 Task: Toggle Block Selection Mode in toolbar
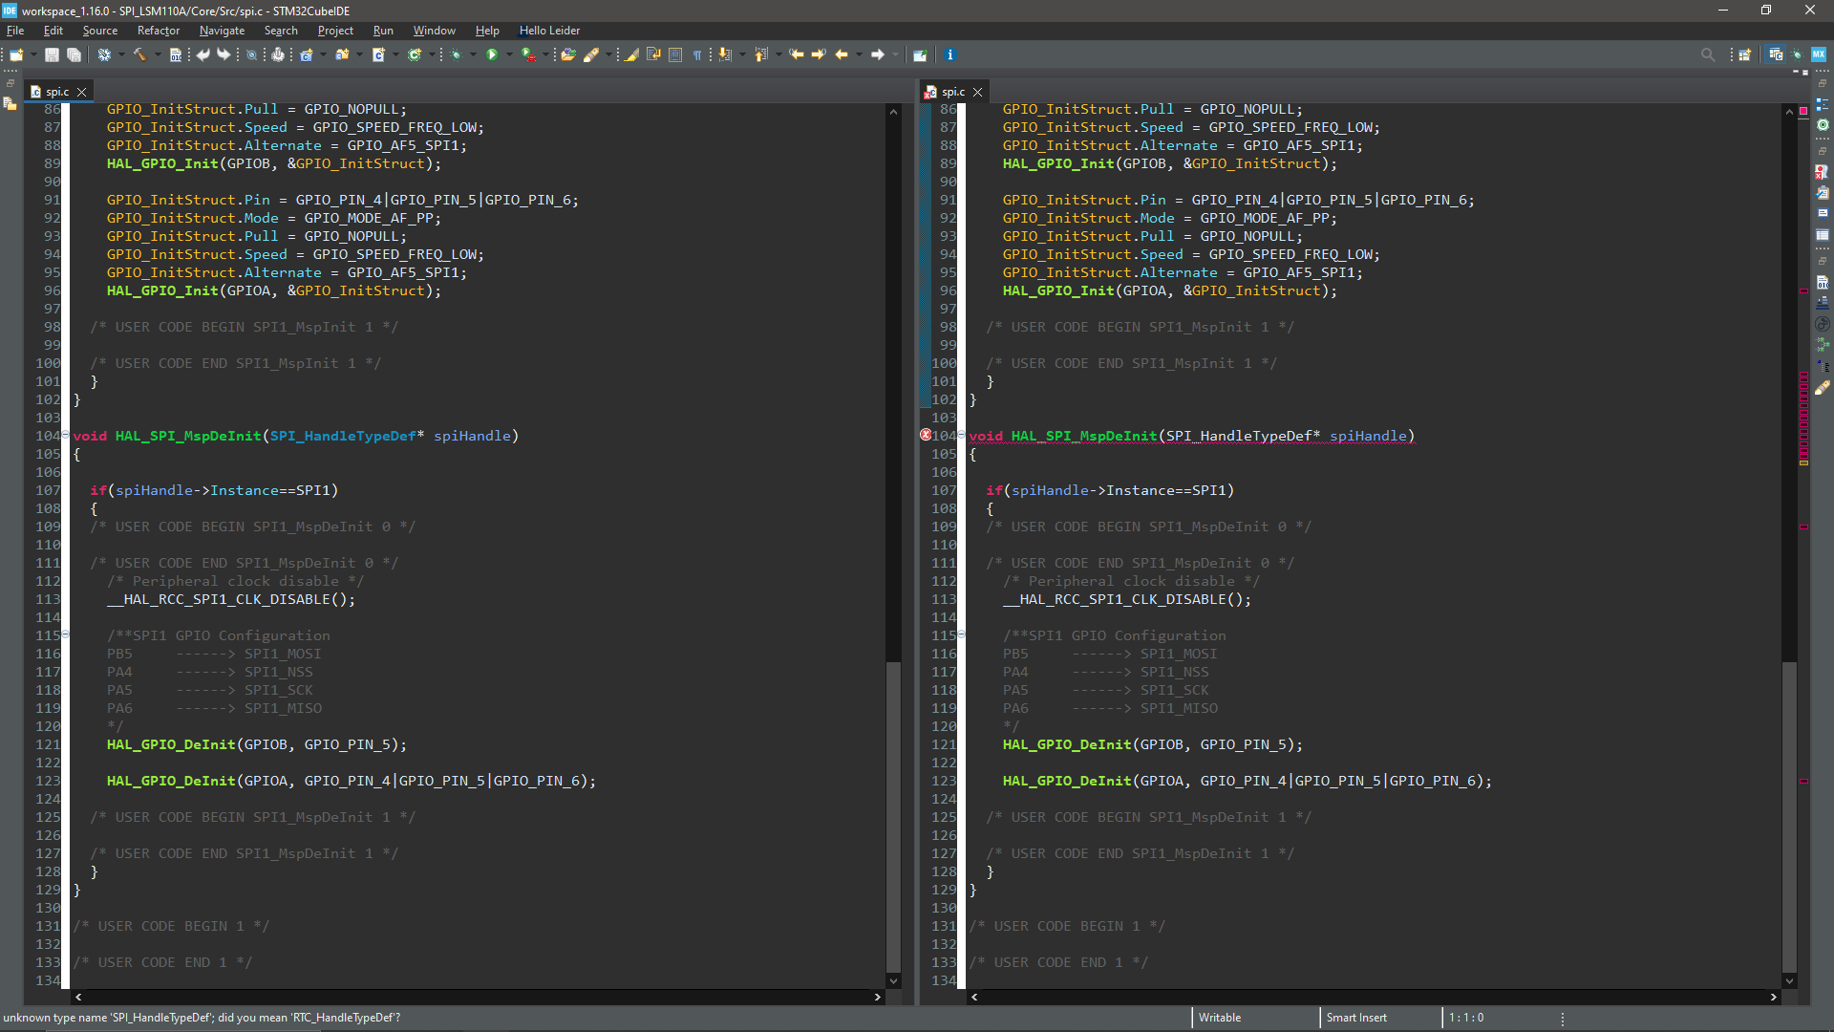[675, 54]
